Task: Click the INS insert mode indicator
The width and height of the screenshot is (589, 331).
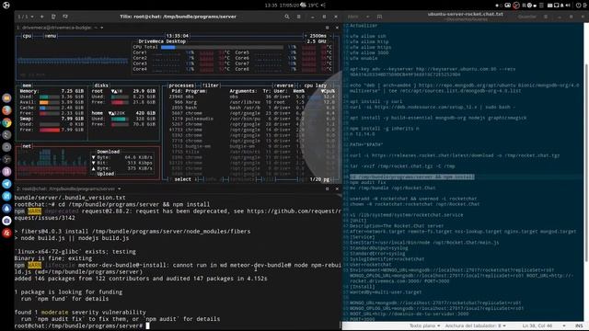Action: [x=579, y=325]
